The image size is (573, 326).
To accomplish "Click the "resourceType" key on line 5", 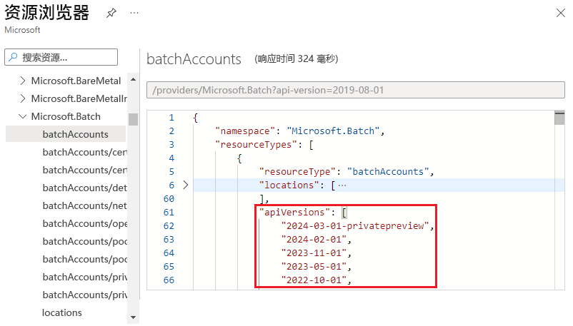I will pos(297,172).
